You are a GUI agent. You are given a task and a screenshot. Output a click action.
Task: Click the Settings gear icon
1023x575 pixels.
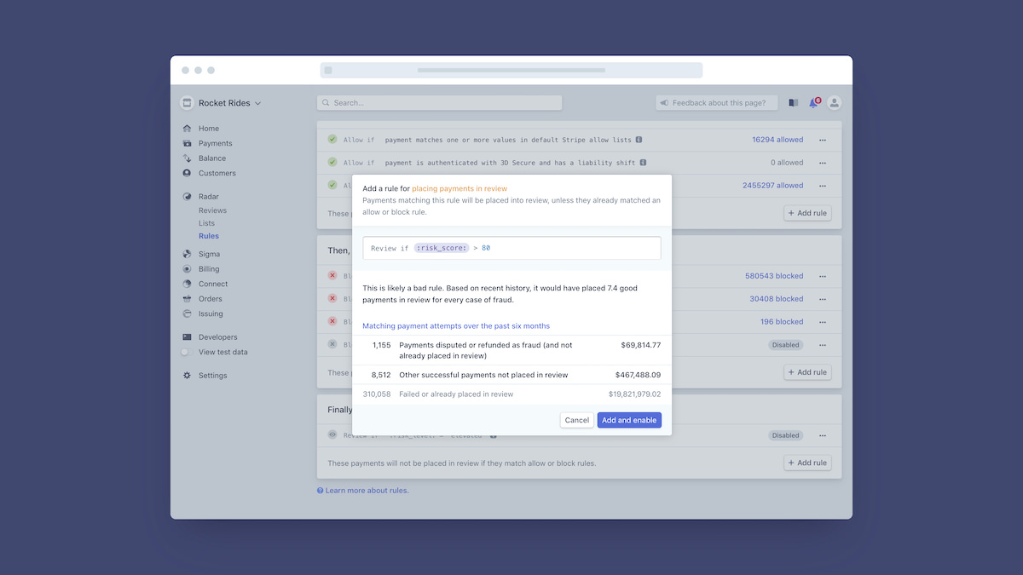click(x=187, y=376)
